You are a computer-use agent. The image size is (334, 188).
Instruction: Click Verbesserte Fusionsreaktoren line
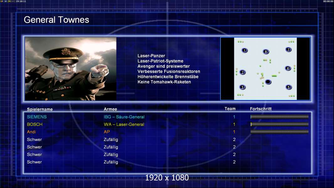(169, 71)
